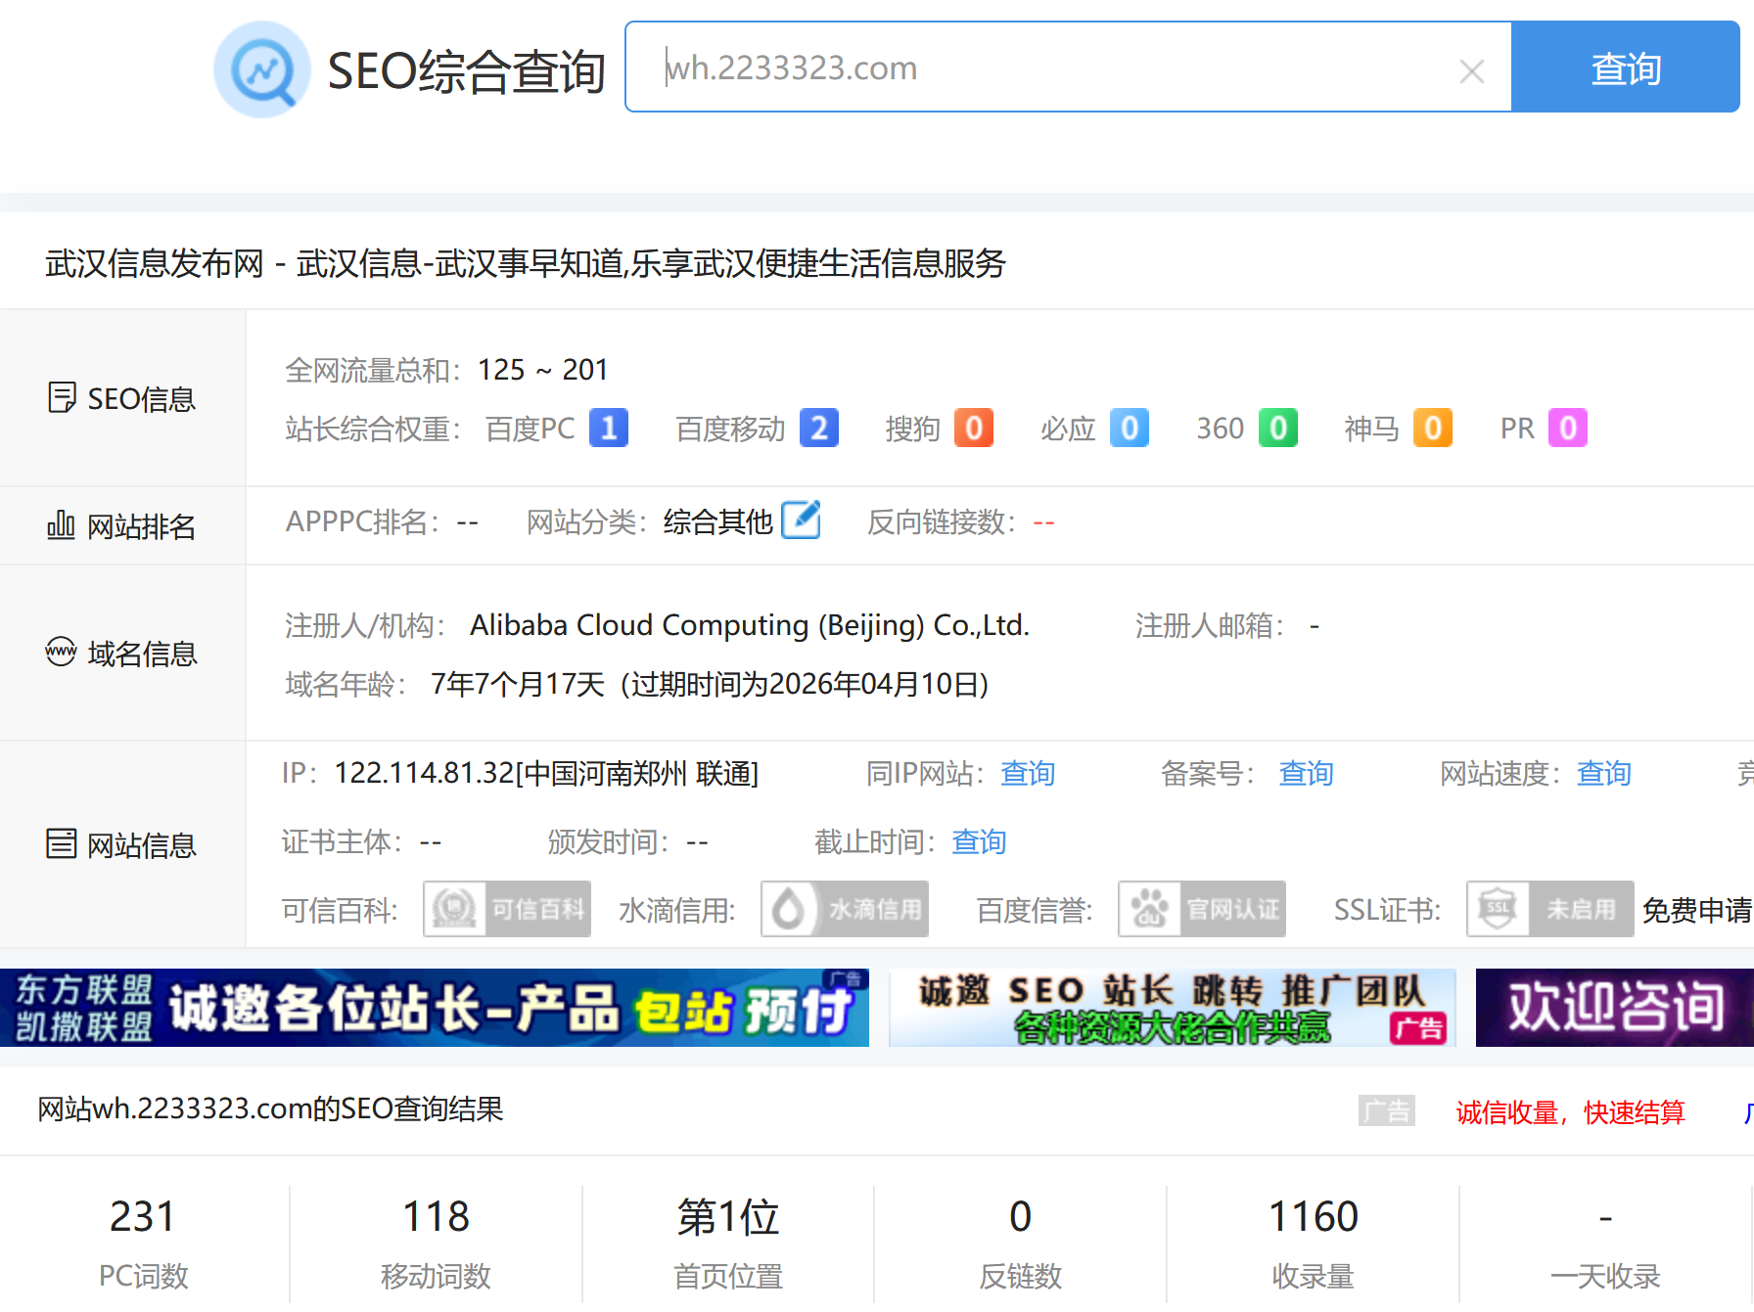Open the 东方联盟 凯撒联盟 banner ad
This screenshot has width=1754, height=1312.
[x=434, y=1008]
